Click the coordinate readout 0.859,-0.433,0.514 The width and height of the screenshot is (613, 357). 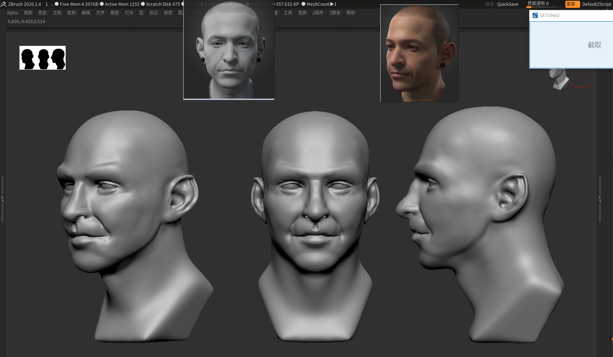pos(26,22)
